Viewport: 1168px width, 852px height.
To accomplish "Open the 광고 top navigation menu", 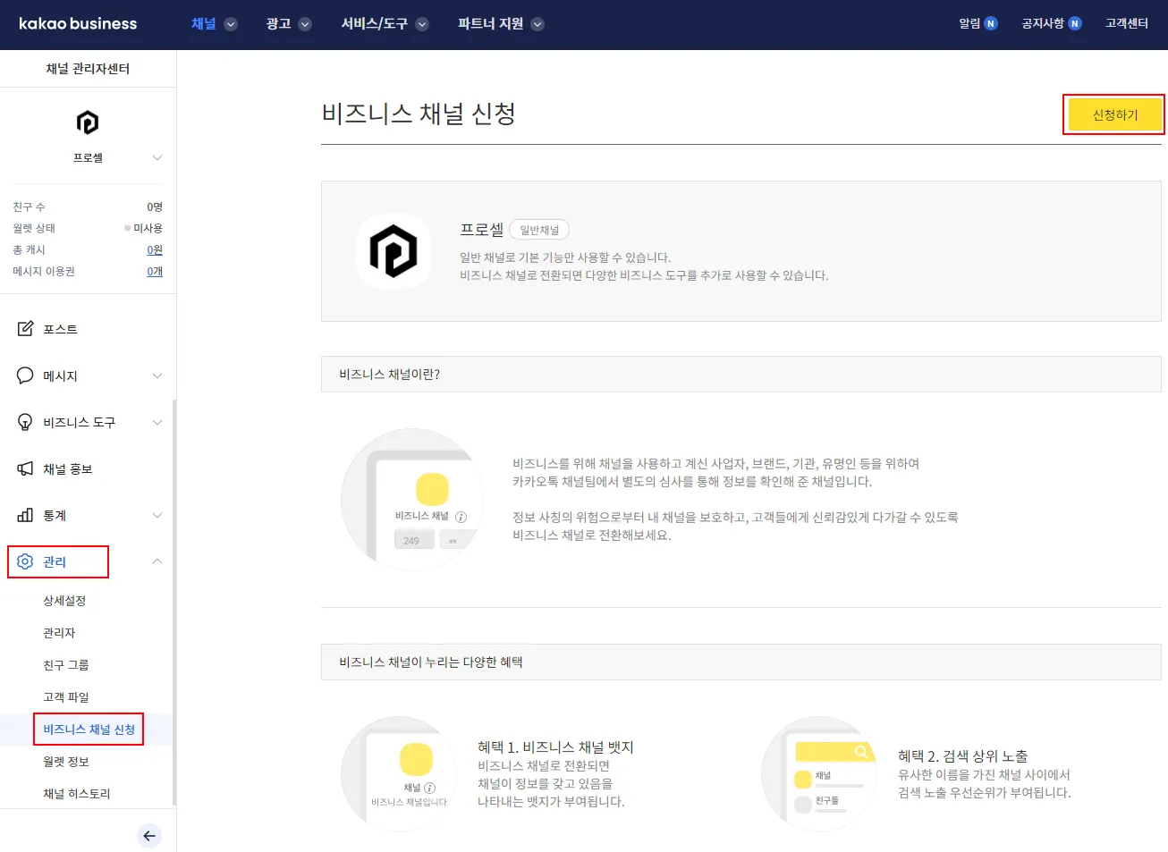I will point(278,24).
